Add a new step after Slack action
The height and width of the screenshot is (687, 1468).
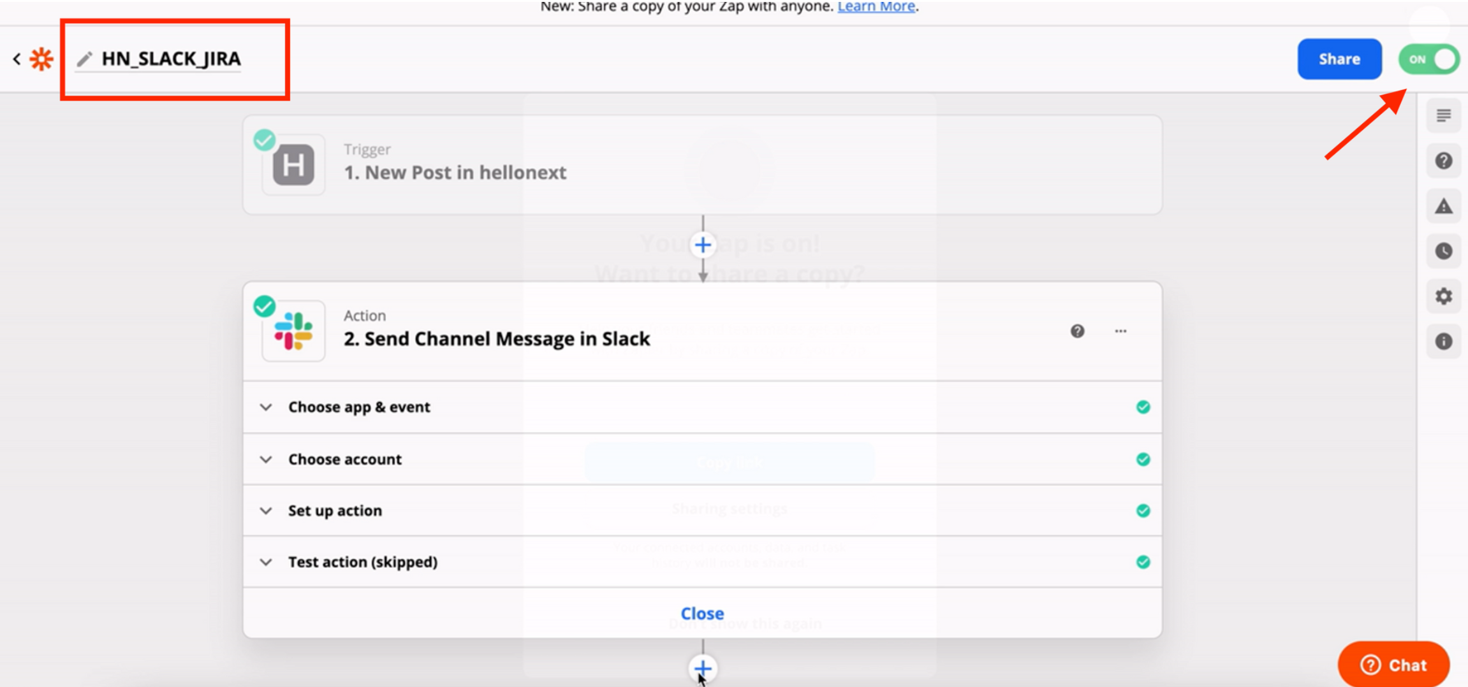click(703, 669)
